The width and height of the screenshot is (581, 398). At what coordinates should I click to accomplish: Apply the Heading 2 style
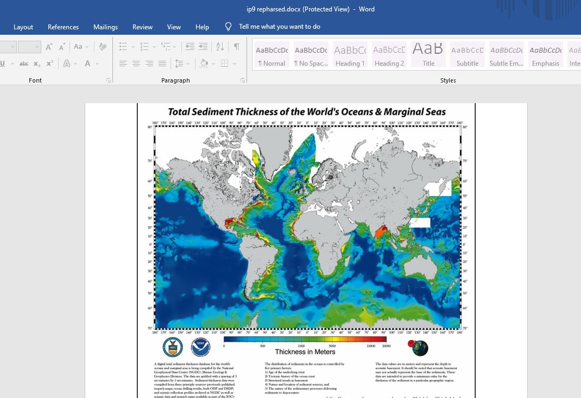(x=389, y=55)
